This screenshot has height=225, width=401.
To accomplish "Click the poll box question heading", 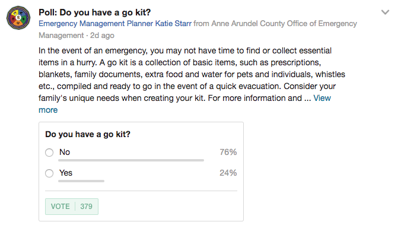I will pyautogui.click(x=88, y=134).
